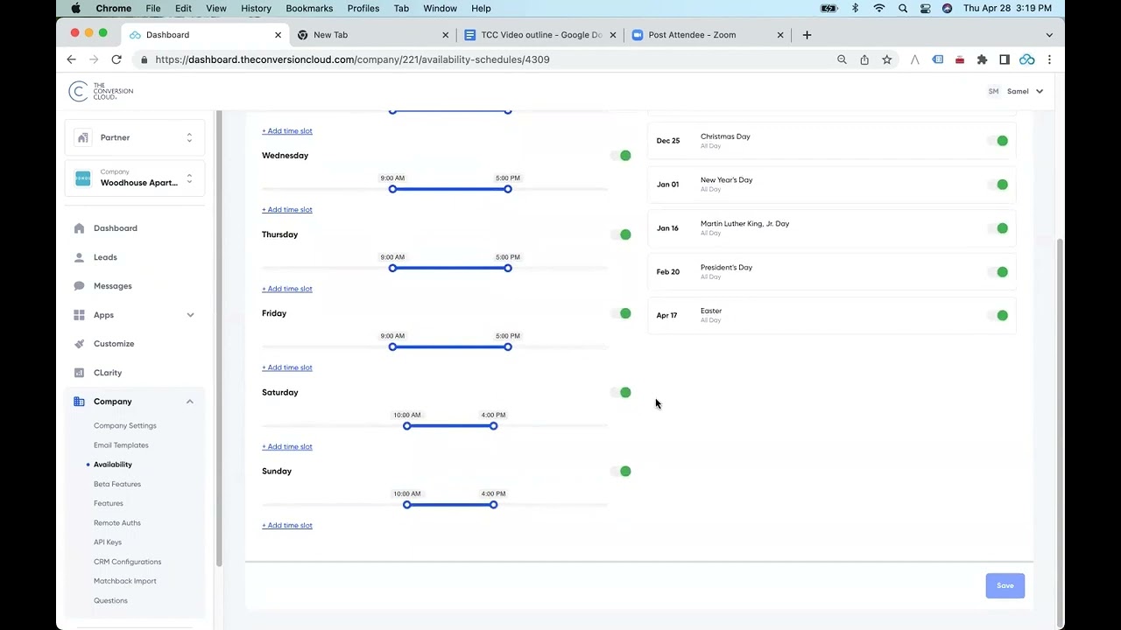Open the browser zoom magnifier icon
This screenshot has height=630, width=1121.
pos(842,59)
